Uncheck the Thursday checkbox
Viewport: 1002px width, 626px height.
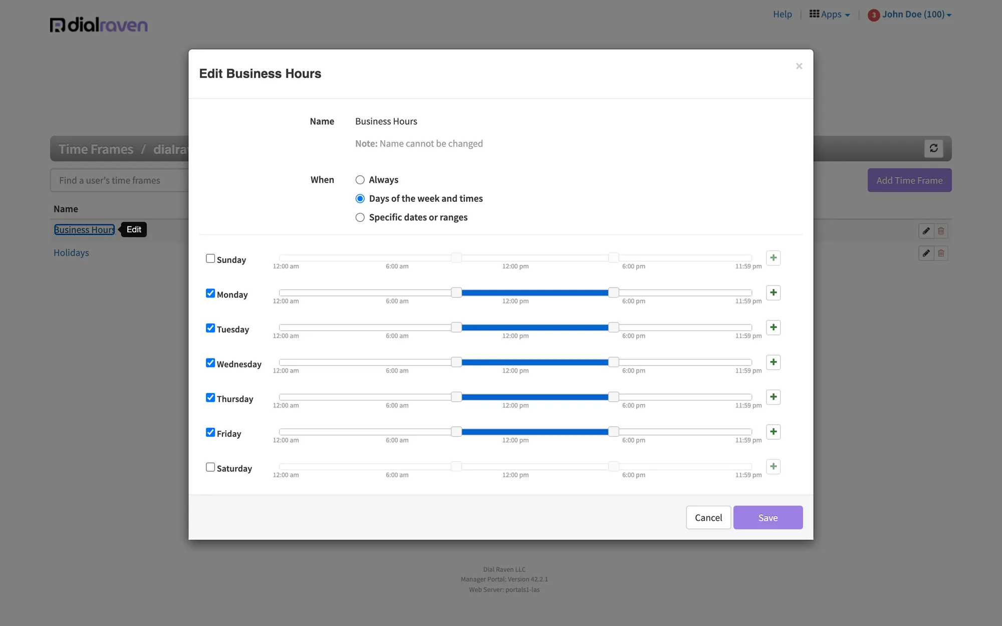(x=210, y=398)
